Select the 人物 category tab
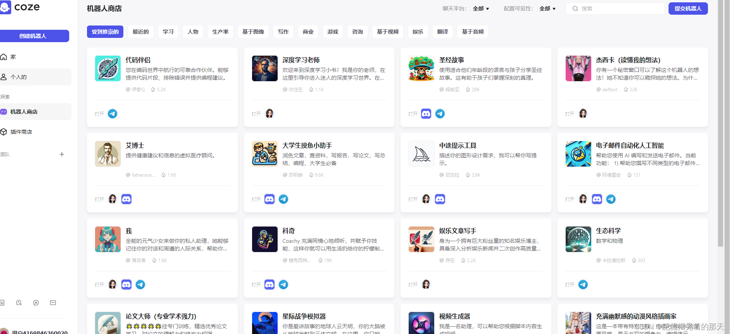The height and width of the screenshot is (334, 730). click(193, 32)
